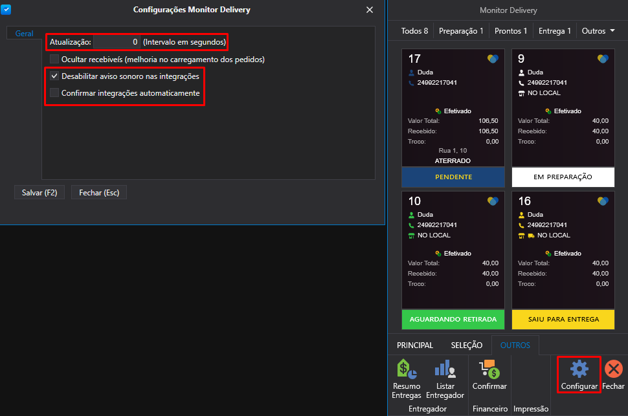
Task: Enable Confirmar integrações automaticamente
Action: tap(54, 93)
